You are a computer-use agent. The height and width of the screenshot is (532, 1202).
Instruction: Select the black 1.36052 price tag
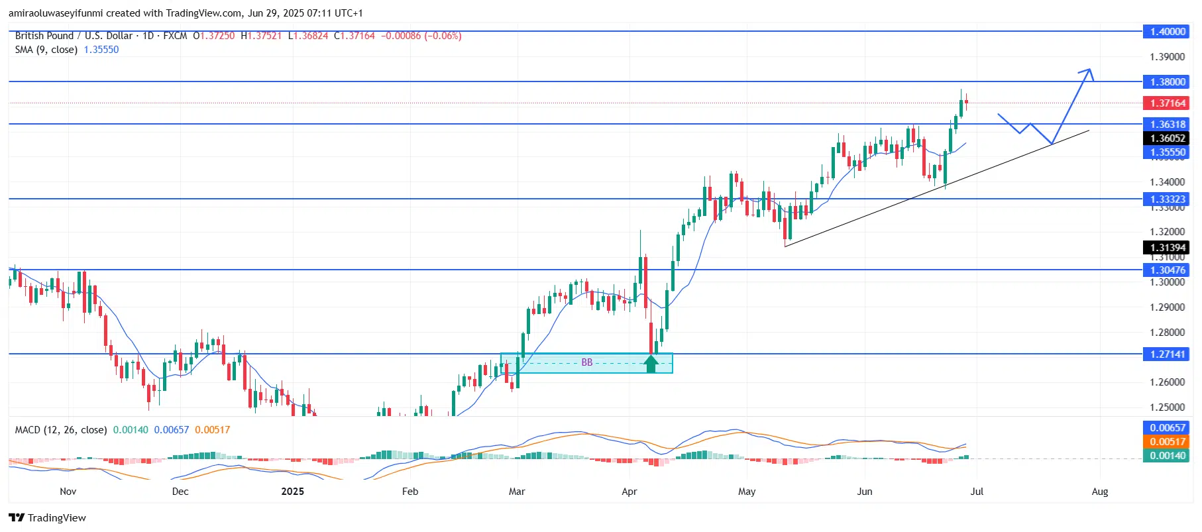[1167, 138]
